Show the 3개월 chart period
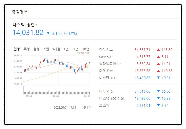The image size is (186, 129). click(56, 49)
